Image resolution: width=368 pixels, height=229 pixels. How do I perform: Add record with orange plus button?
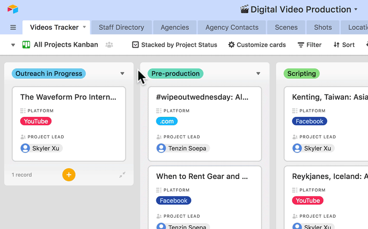pyautogui.click(x=69, y=175)
